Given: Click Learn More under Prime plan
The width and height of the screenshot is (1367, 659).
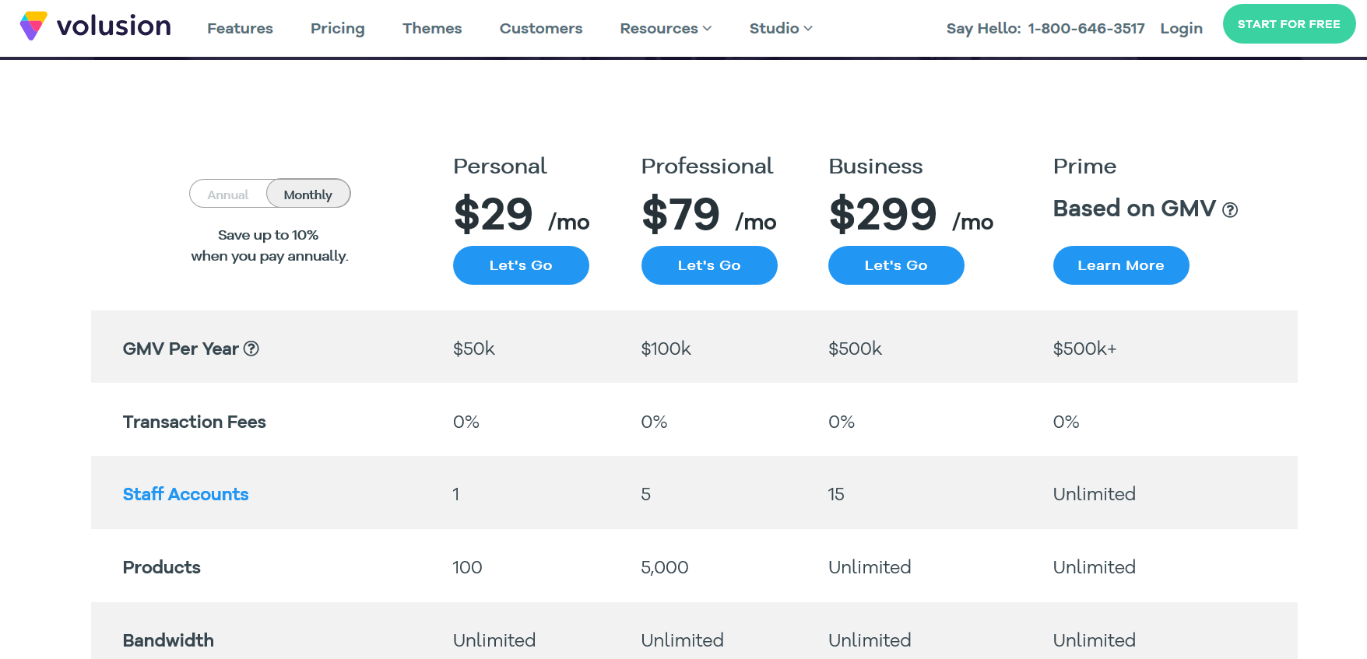Looking at the screenshot, I should 1121,265.
